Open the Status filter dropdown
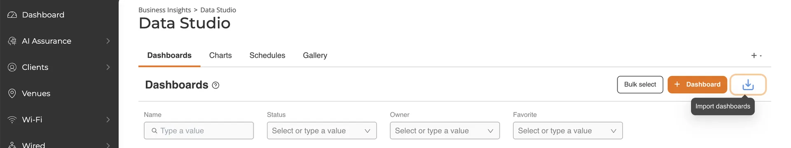 pyautogui.click(x=322, y=131)
